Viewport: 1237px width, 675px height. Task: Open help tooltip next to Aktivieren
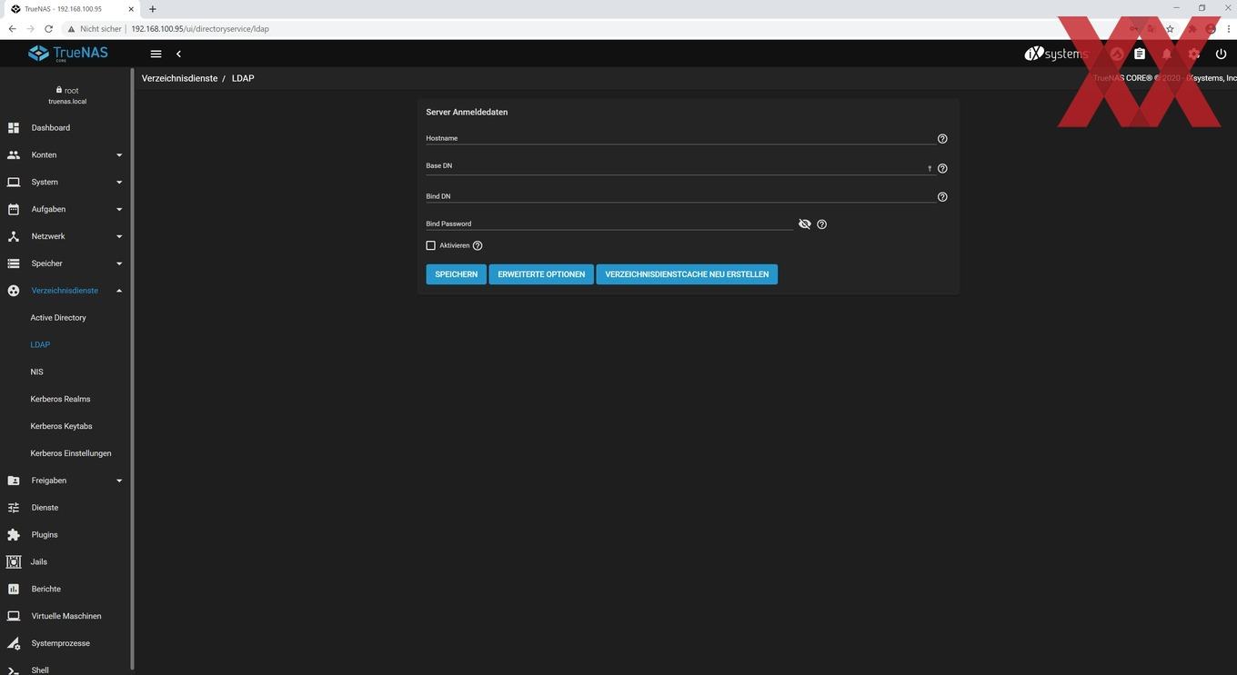(x=478, y=246)
